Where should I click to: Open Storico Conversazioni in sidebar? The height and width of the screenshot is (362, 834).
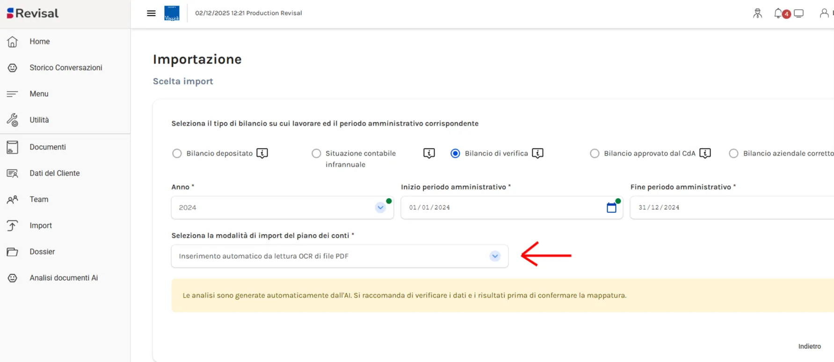tap(65, 68)
